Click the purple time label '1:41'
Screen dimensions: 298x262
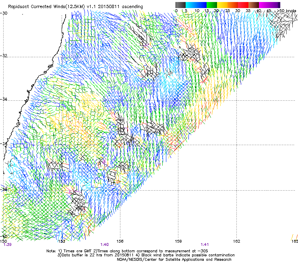tap(205, 245)
